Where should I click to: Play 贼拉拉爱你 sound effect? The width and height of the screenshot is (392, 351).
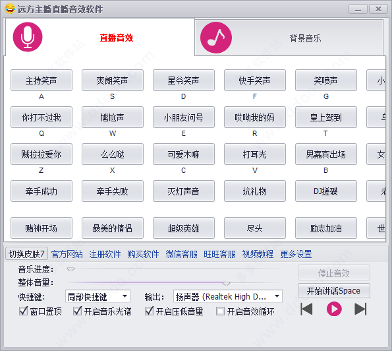point(42,154)
